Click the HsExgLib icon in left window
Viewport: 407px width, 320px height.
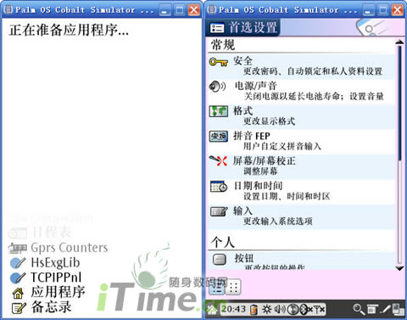click(18, 263)
